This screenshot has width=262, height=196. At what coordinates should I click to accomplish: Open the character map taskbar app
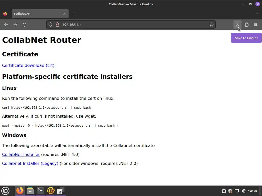pyautogui.click(x=61, y=191)
